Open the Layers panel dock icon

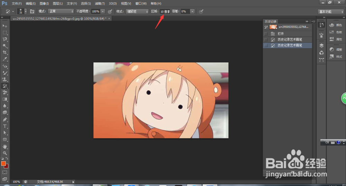point(321,46)
